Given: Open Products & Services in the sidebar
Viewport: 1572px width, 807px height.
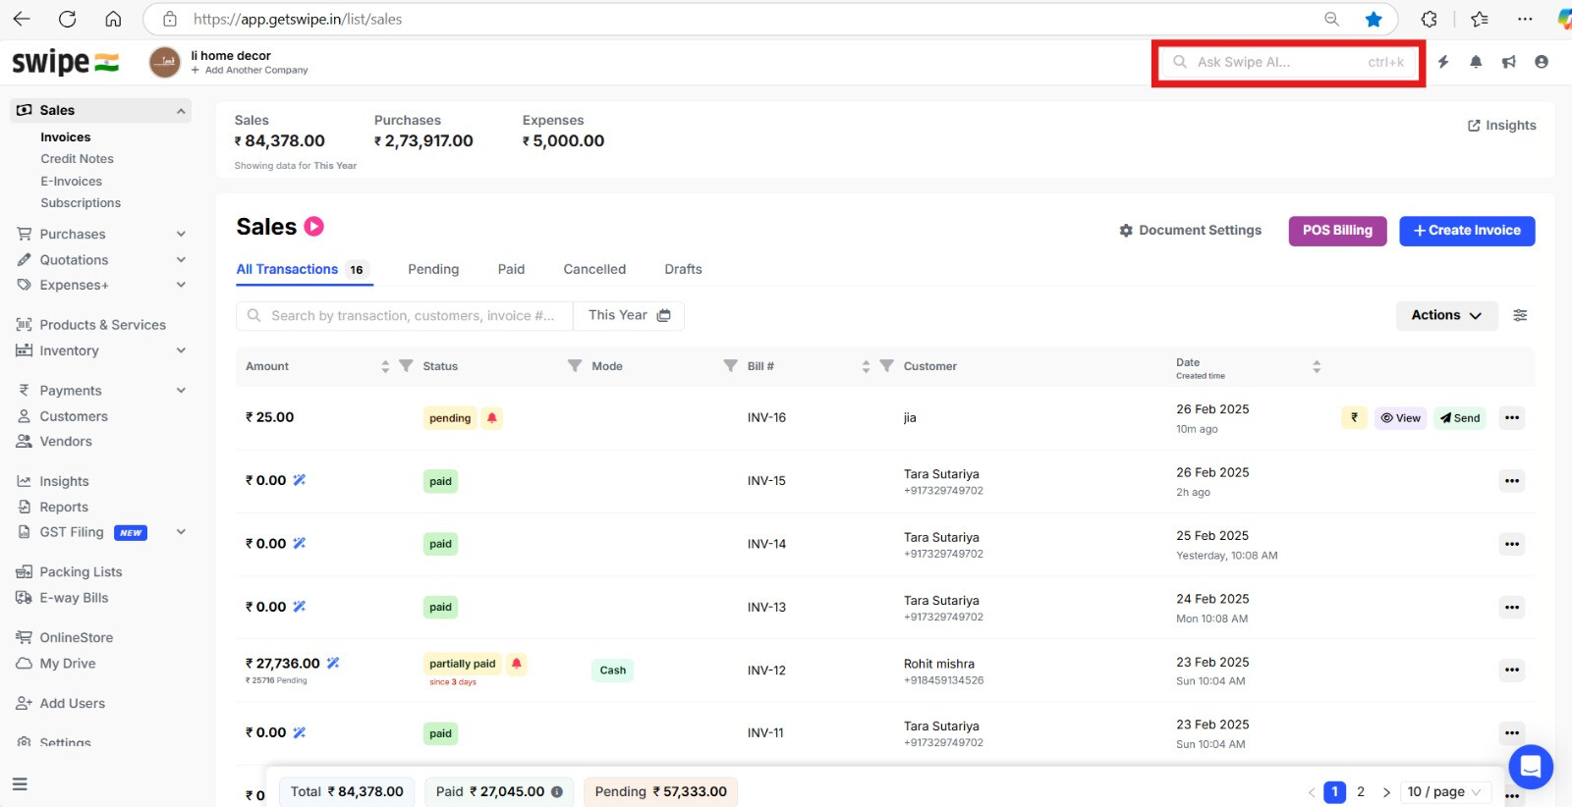Looking at the screenshot, I should point(91,325).
